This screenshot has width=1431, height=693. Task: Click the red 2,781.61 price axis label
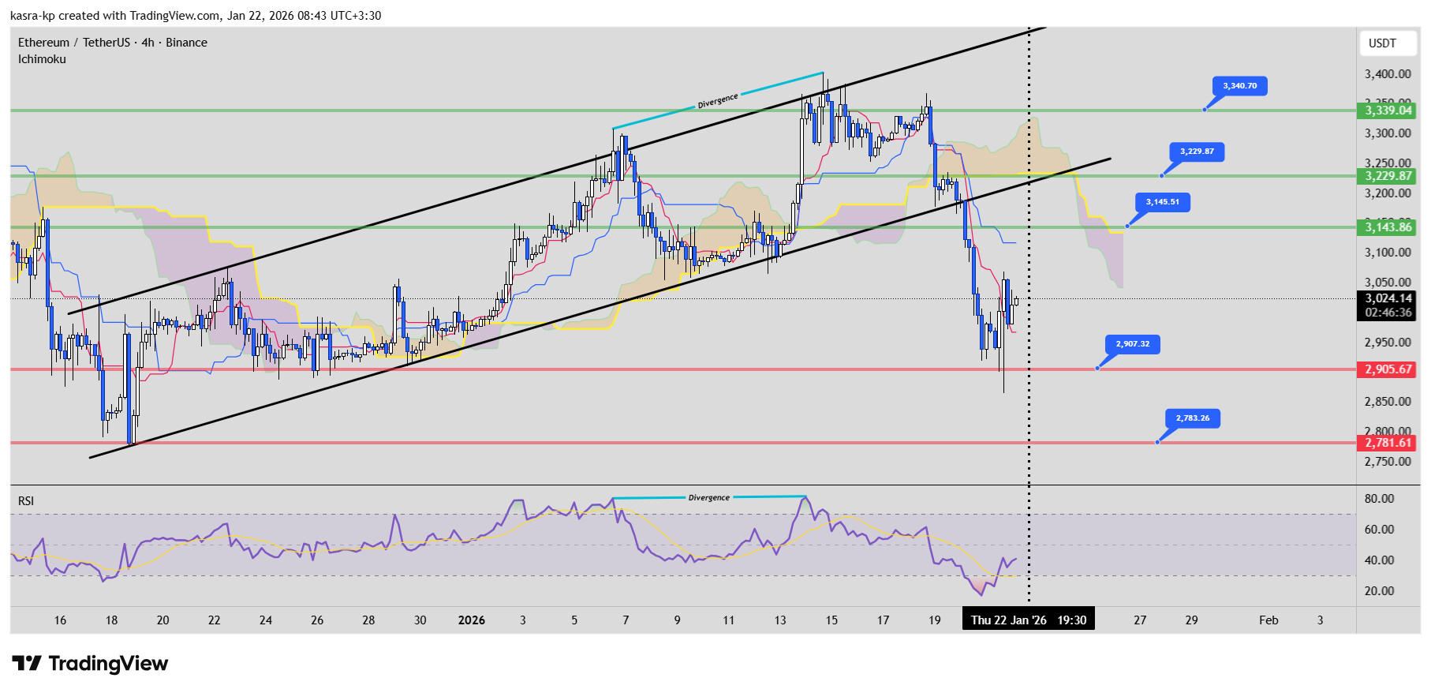[1388, 443]
